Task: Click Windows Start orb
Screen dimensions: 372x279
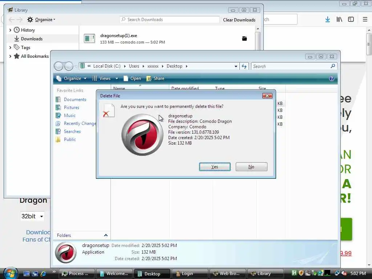Action: click(10, 273)
